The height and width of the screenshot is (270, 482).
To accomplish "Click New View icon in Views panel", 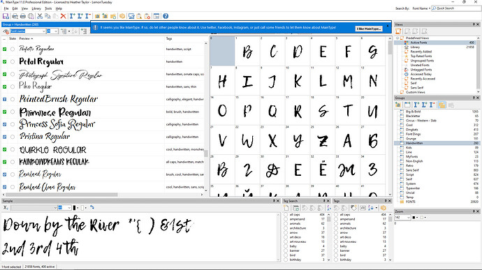I will point(398,31).
